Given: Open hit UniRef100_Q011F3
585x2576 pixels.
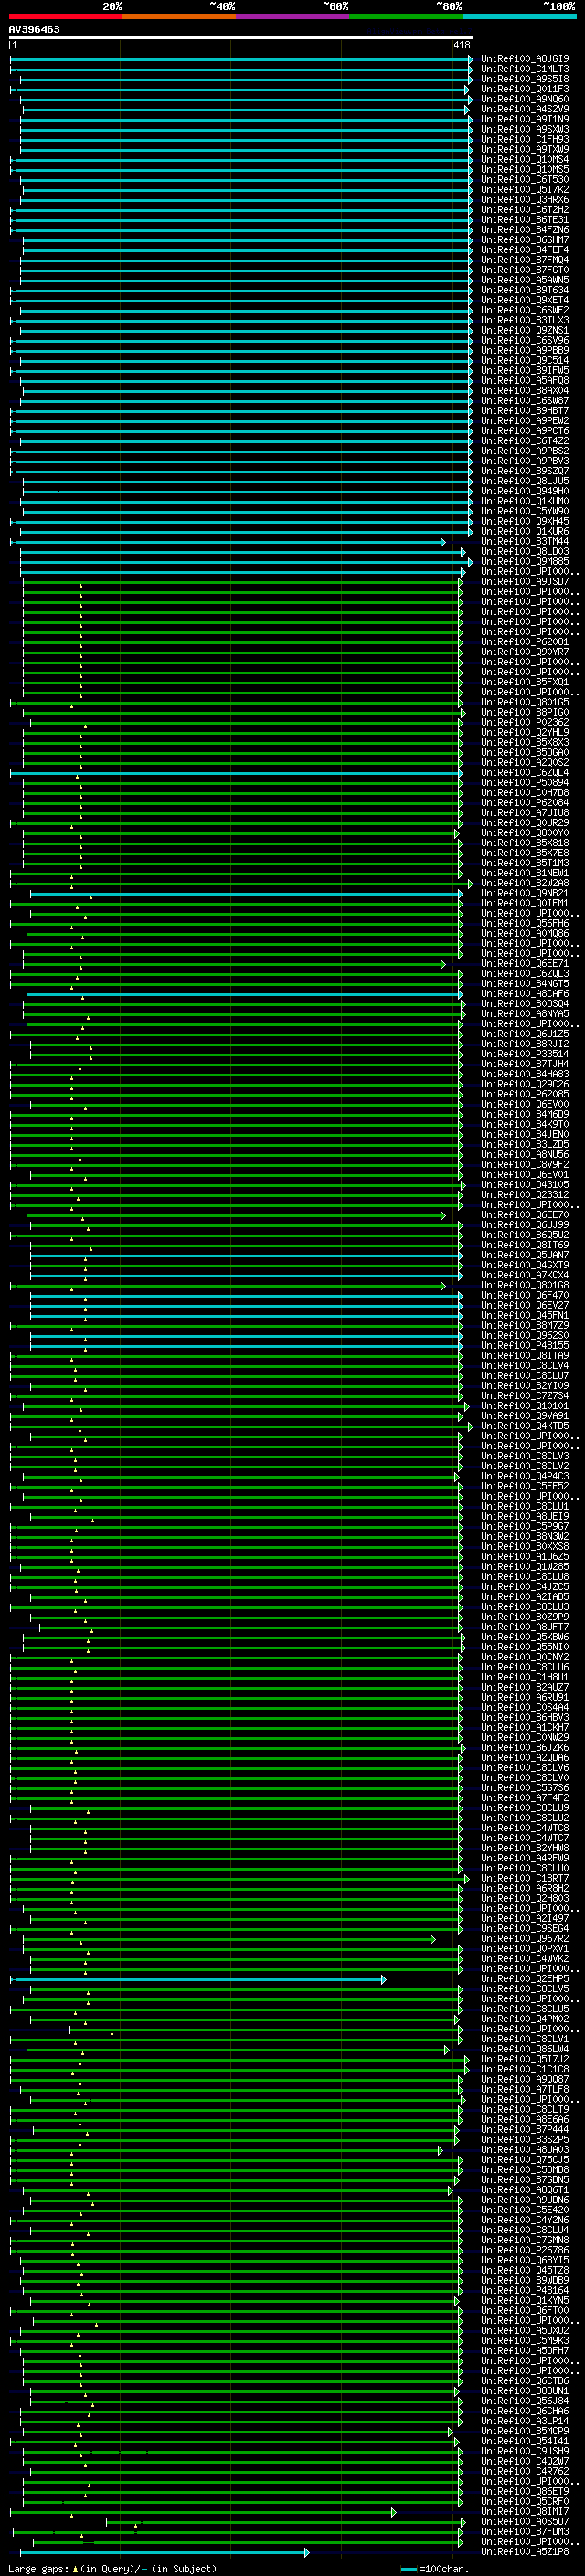Looking at the screenshot, I should pyautogui.click(x=525, y=89).
